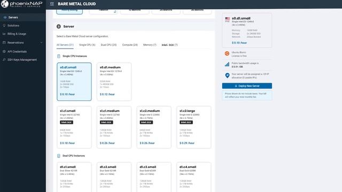Select the d1.c1.small server card
The width and height of the screenshot is (342, 192).
pyautogui.click(x=74, y=177)
